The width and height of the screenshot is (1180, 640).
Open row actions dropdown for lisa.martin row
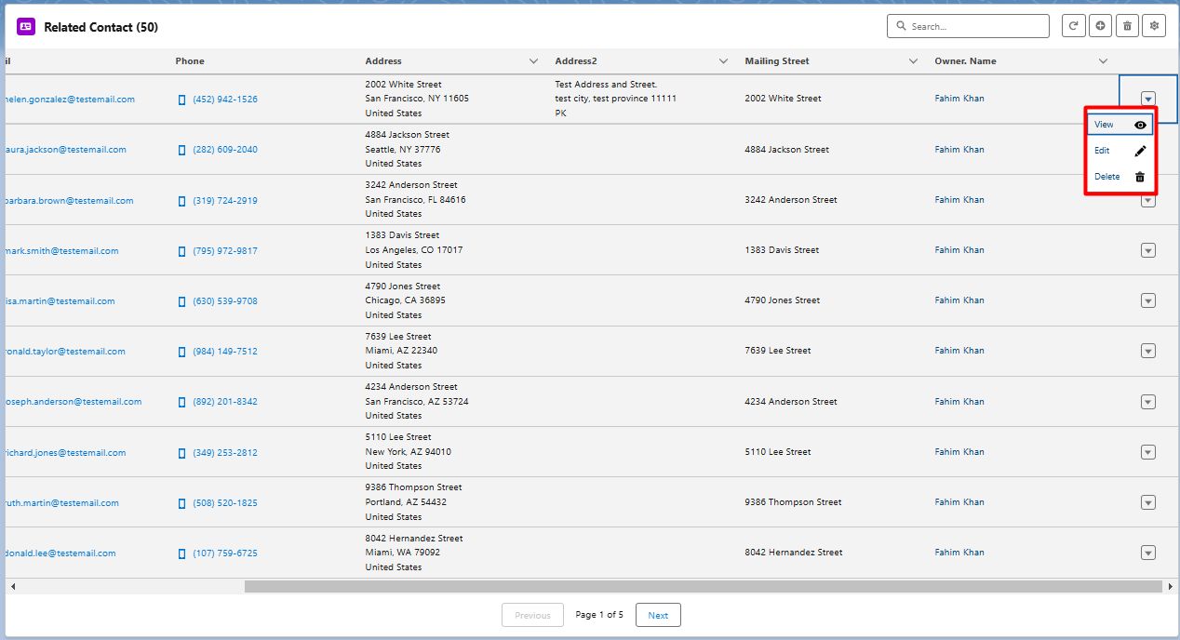tap(1148, 300)
